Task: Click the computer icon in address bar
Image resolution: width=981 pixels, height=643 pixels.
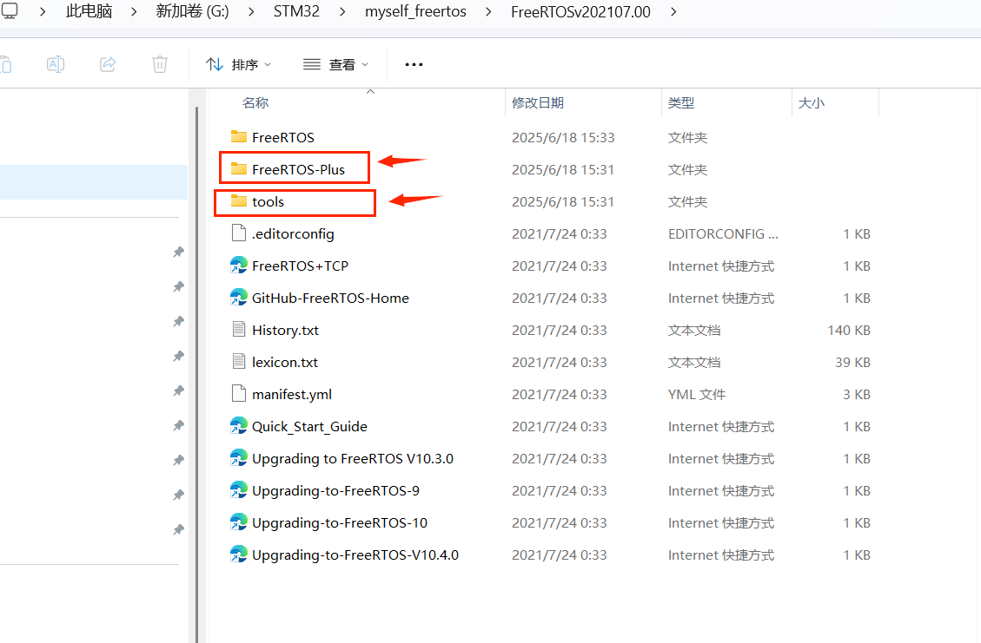Action: tap(10, 10)
